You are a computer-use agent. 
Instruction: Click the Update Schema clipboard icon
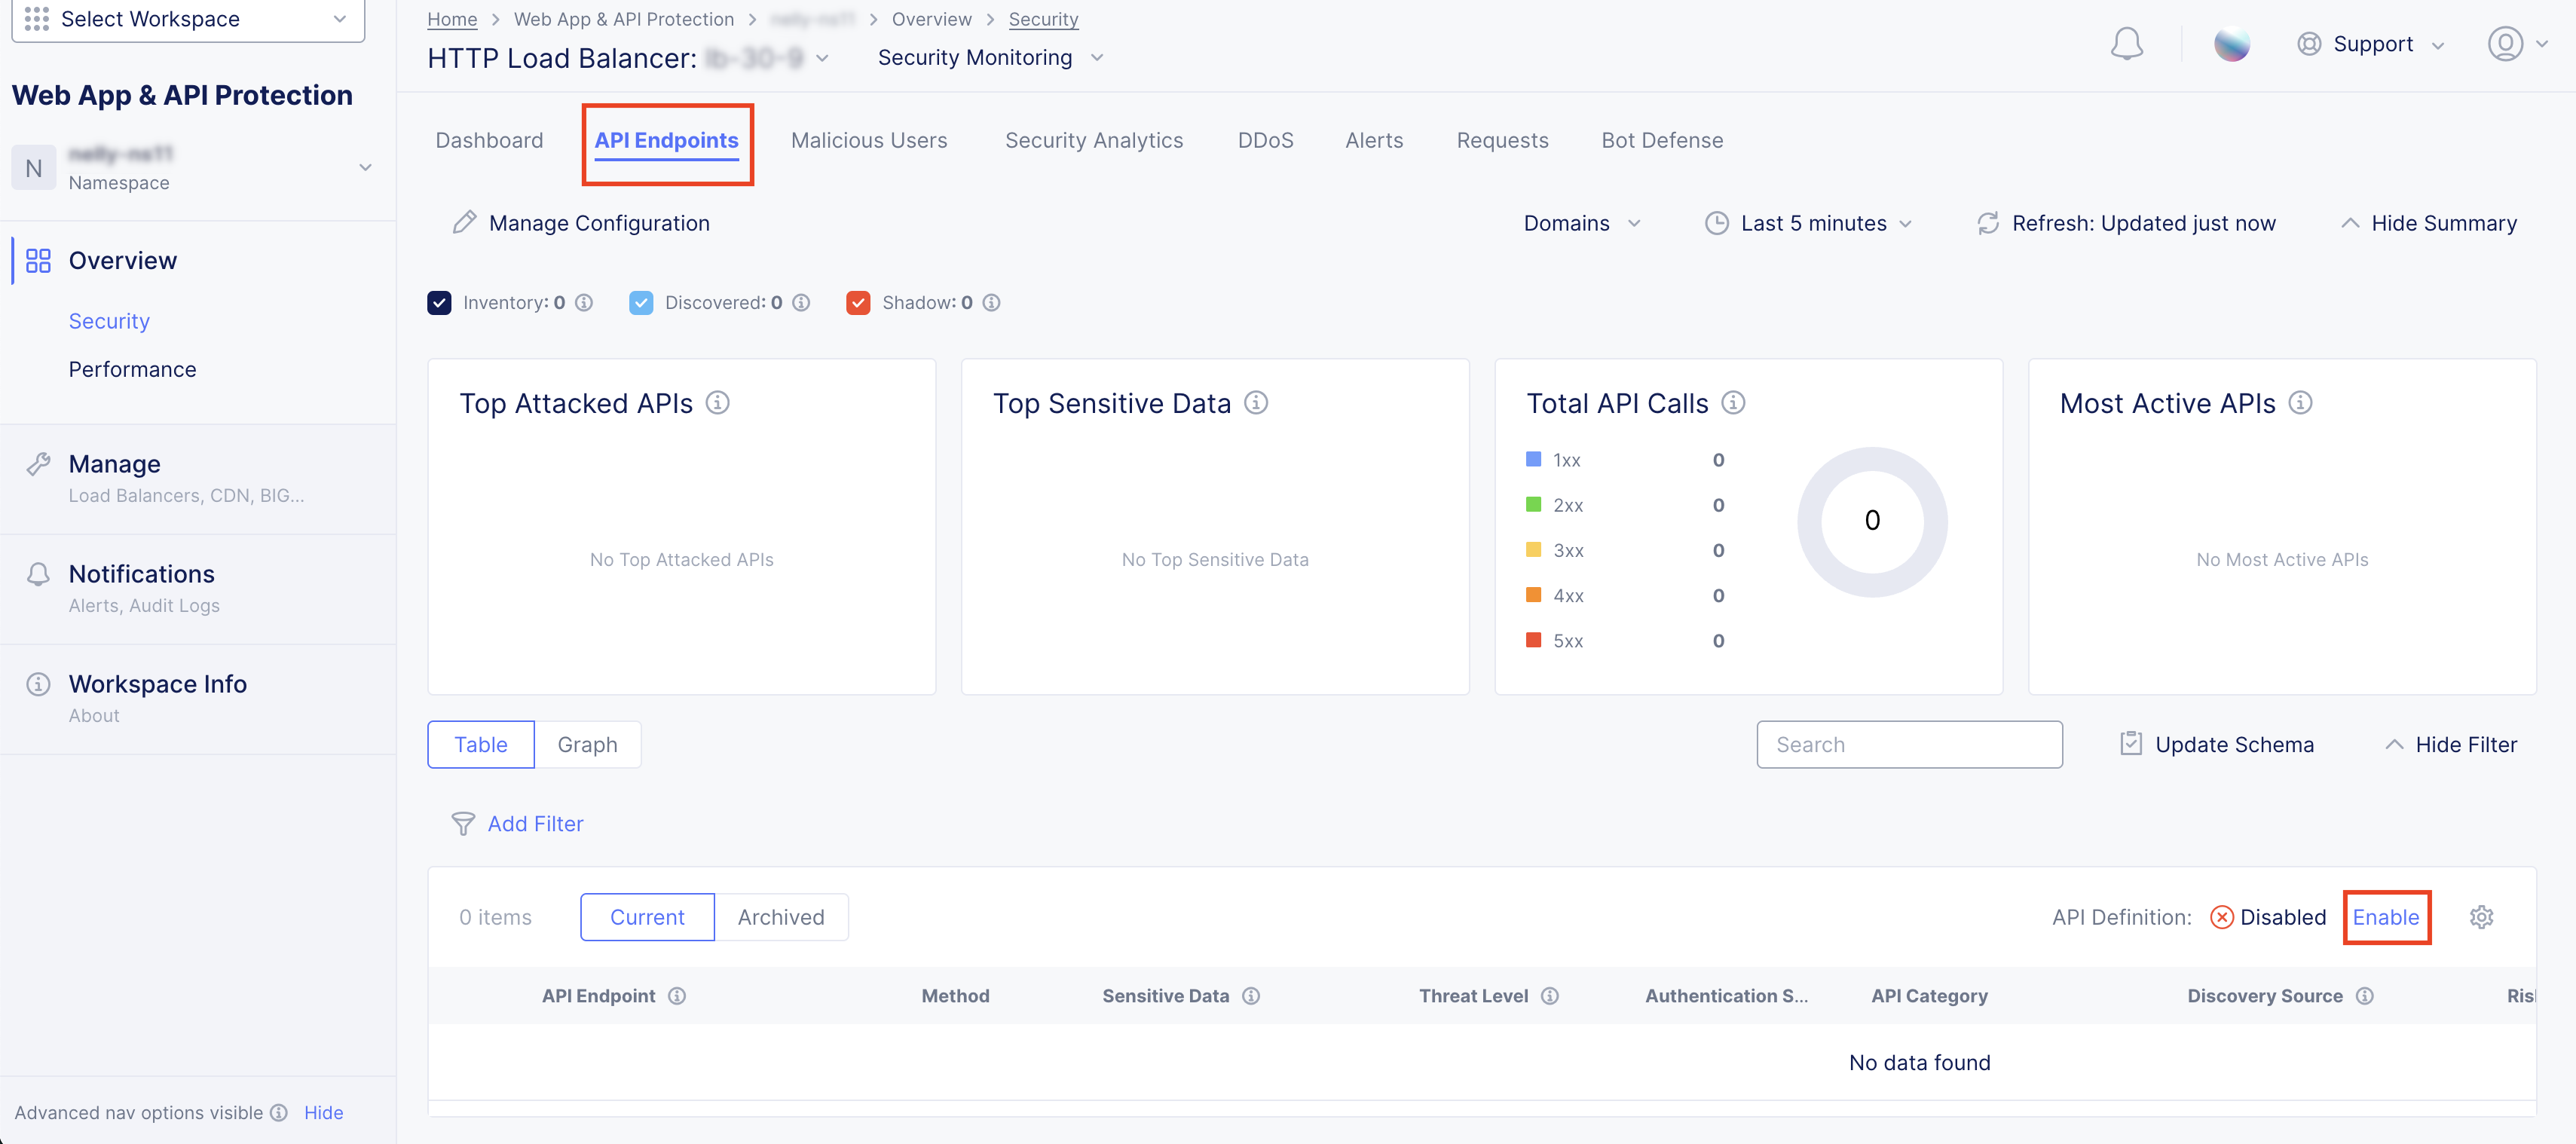[2131, 744]
